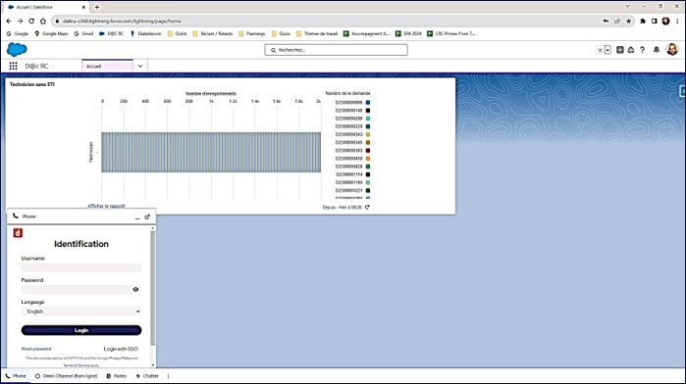
Task: Click the Password field
Action: coord(81,289)
